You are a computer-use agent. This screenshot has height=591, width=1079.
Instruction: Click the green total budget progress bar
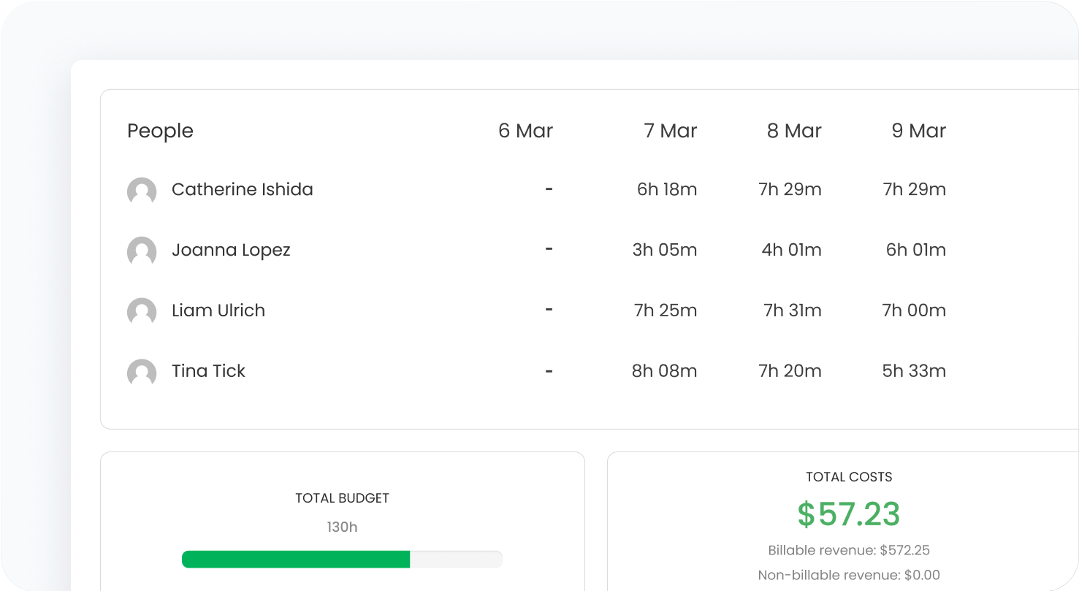pos(342,560)
